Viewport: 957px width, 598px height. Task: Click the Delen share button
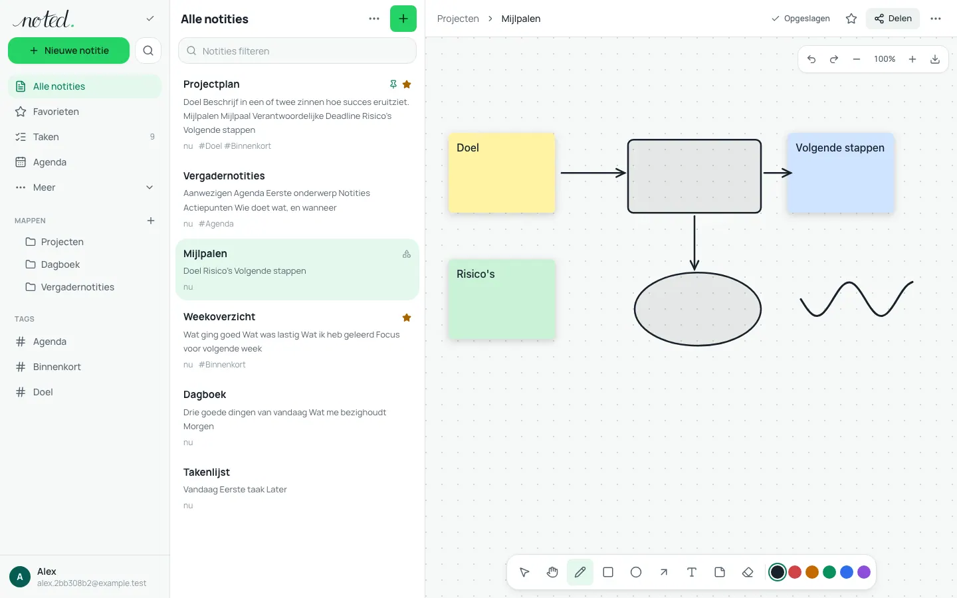click(893, 19)
